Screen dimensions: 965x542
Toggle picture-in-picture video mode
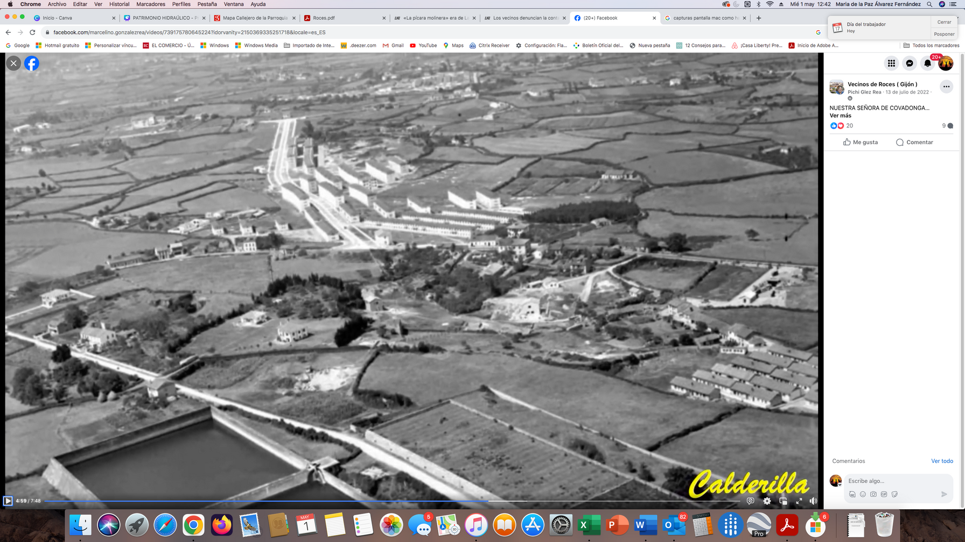(x=783, y=501)
